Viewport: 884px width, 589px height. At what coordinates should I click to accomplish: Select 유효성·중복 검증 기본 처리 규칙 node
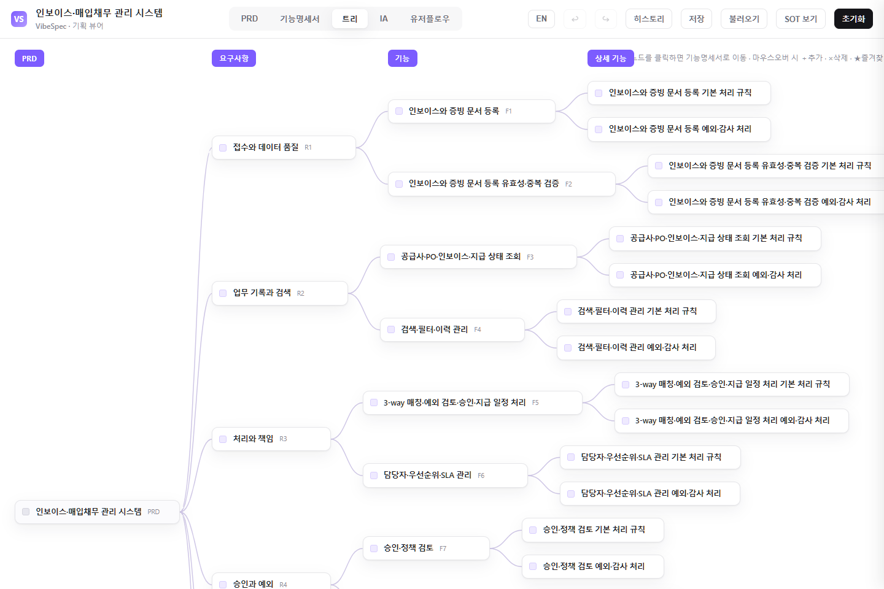pyautogui.click(x=766, y=166)
